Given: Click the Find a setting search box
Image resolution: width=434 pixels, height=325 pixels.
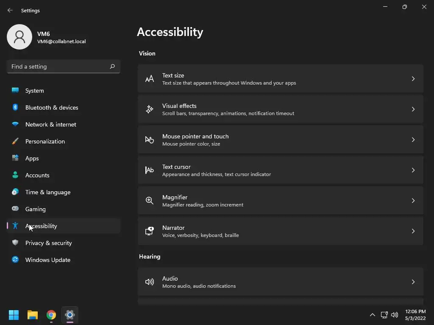Looking at the screenshot, I should tap(58, 66).
